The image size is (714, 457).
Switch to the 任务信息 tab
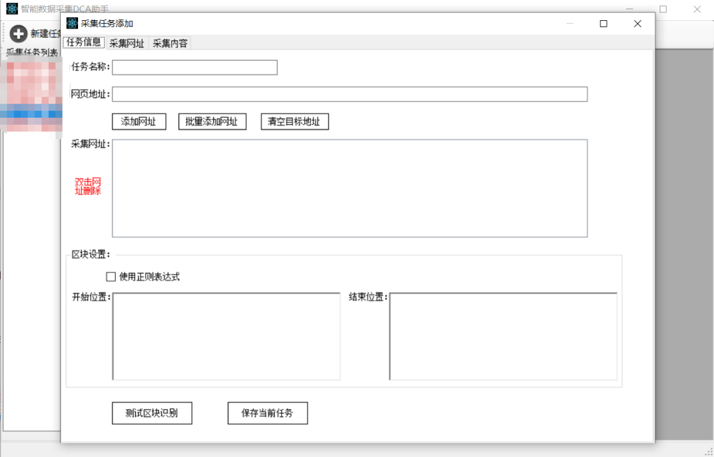(x=84, y=42)
